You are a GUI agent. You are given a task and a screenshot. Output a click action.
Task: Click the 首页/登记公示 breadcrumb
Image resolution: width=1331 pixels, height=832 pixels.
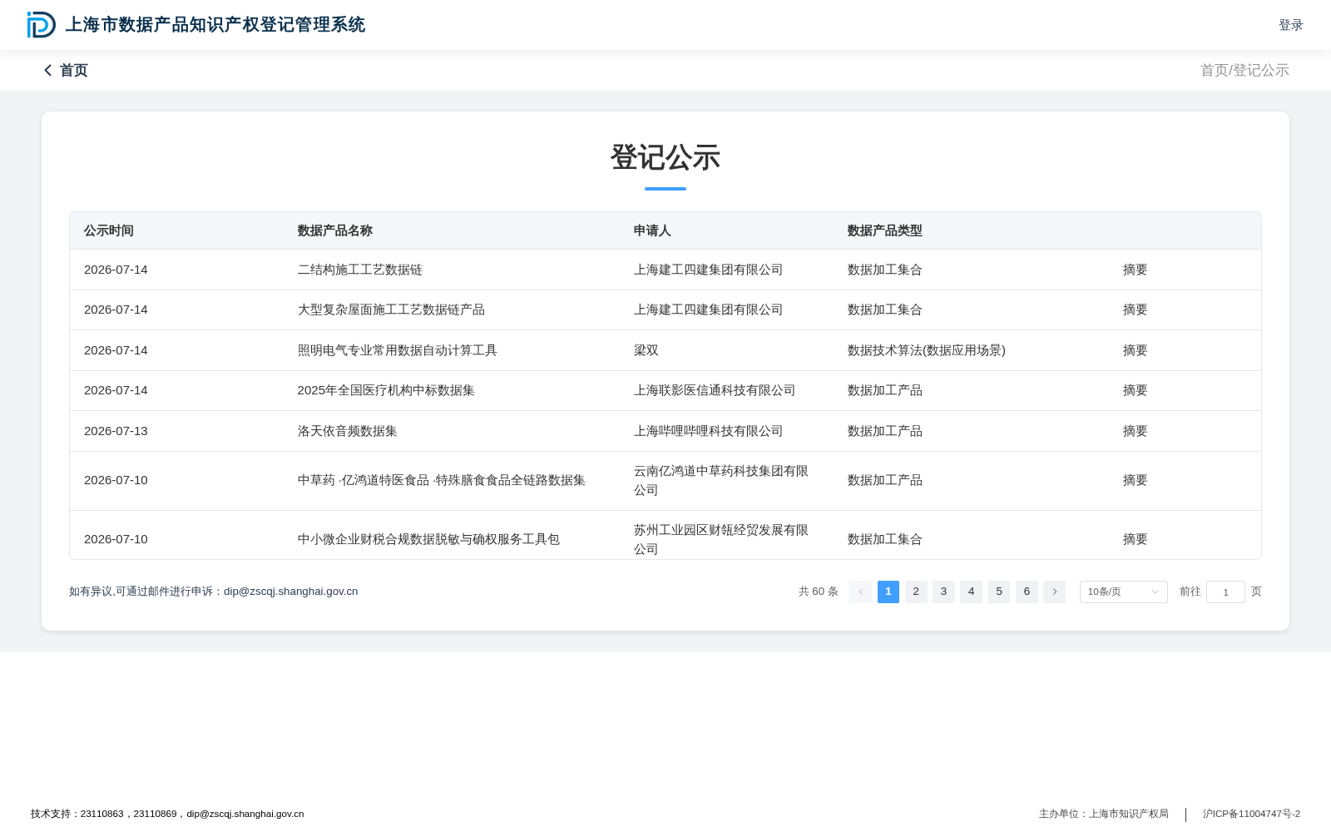[x=1244, y=71]
